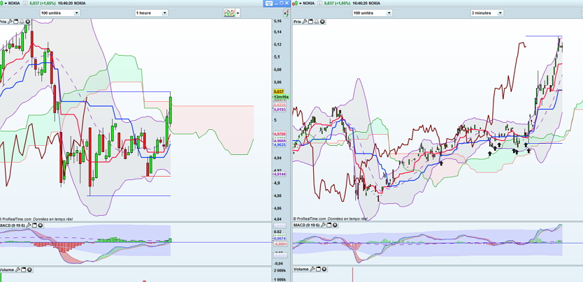Open info icon next to NOKIA in left window
Screen dimensions: 583x282
25,3
